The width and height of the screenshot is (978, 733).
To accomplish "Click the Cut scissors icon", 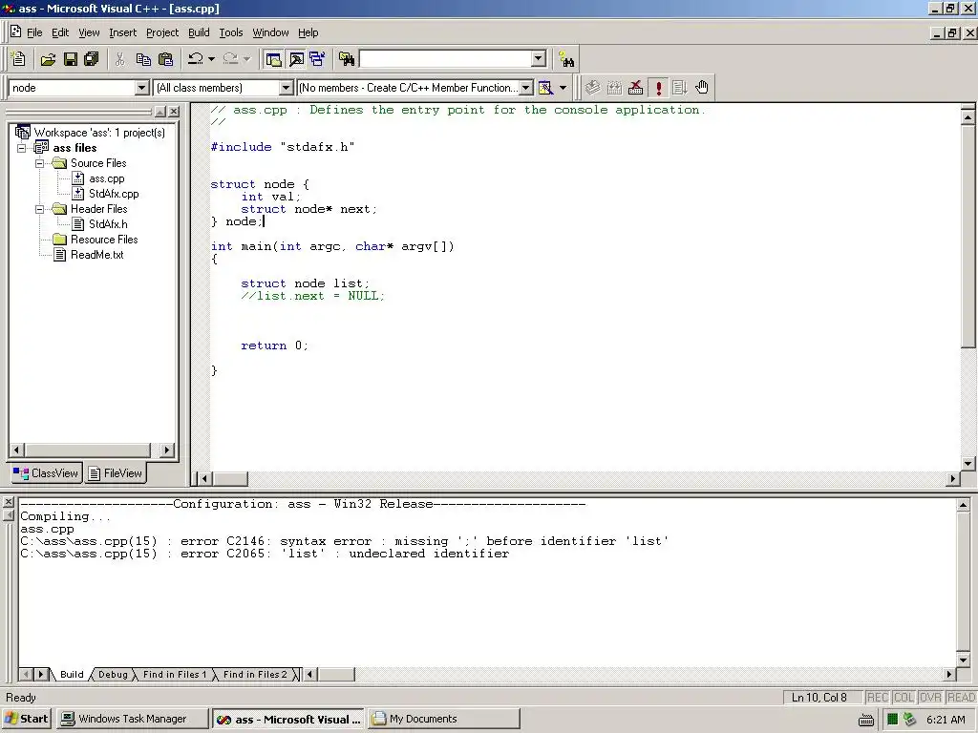I will pyautogui.click(x=119, y=59).
